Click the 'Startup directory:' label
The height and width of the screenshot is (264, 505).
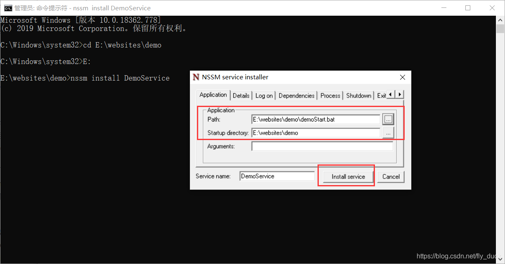pos(228,133)
